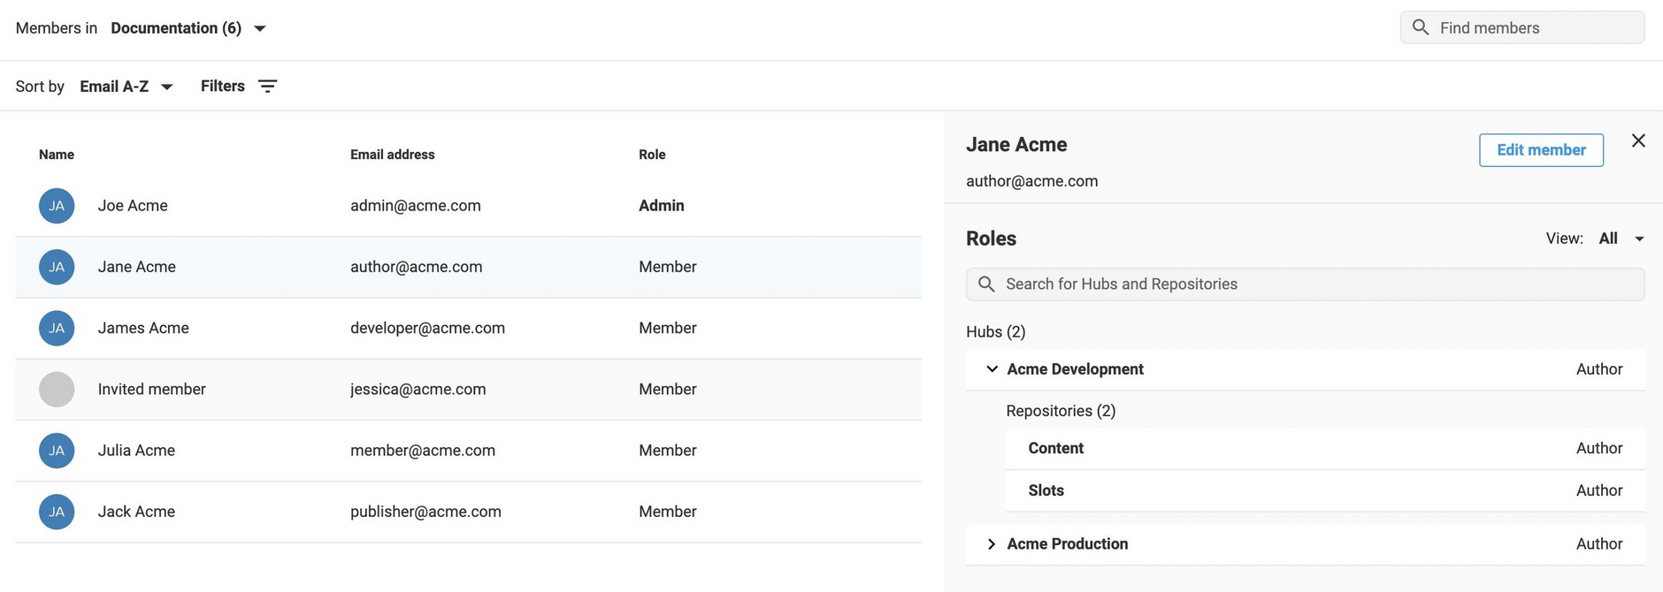Screen dimensions: 1663x592
Task: Click the Hubs (2) heading
Action: pos(996,332)
